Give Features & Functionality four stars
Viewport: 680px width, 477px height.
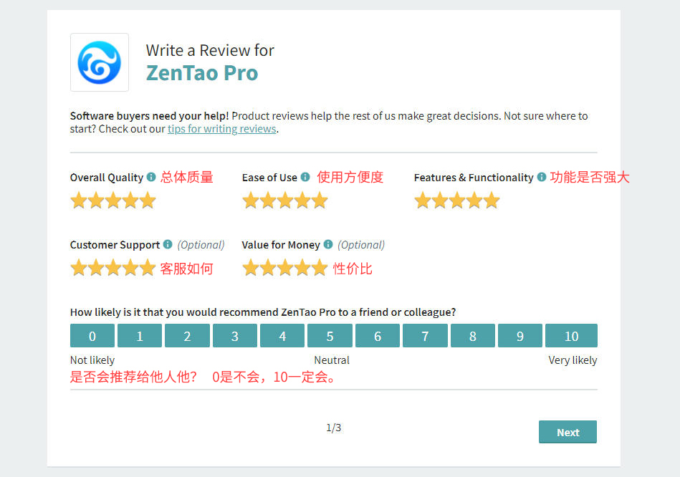[x=474, y=201]
